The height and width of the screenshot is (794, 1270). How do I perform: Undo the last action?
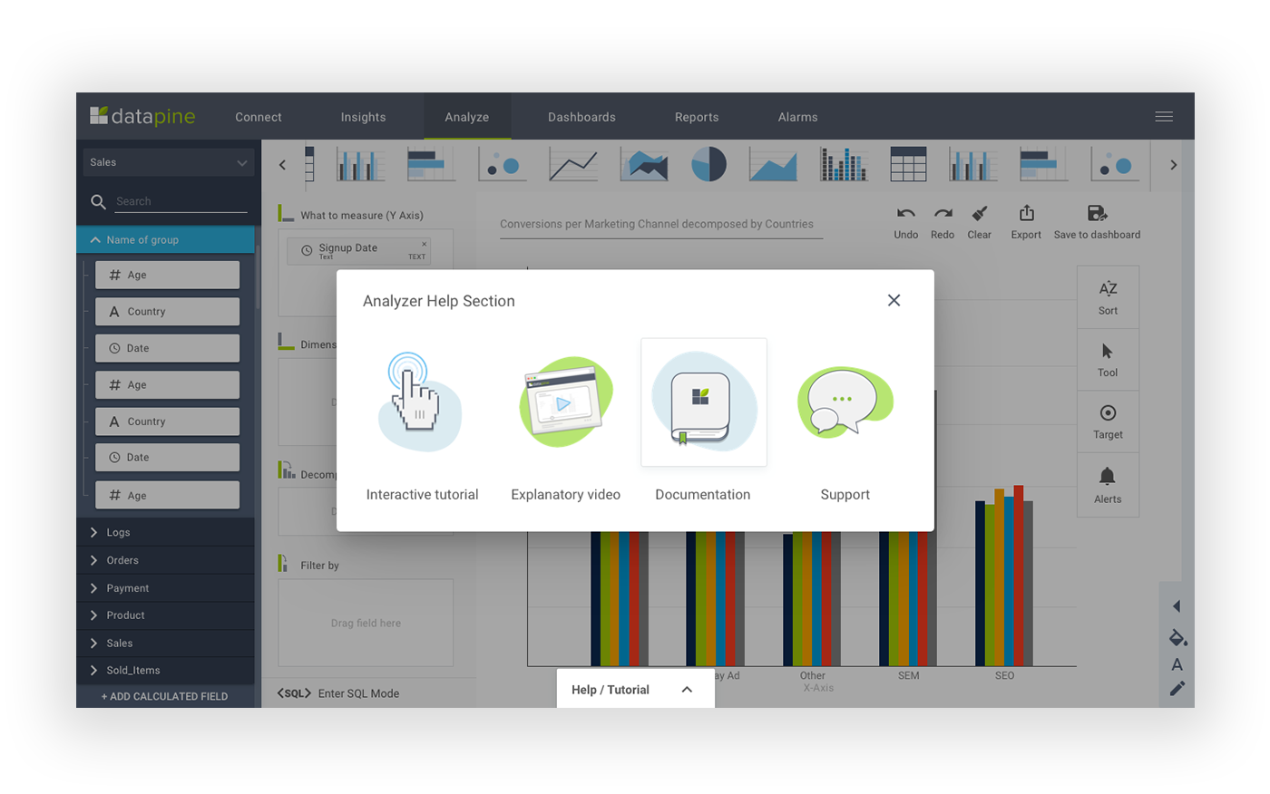point(905,222)
